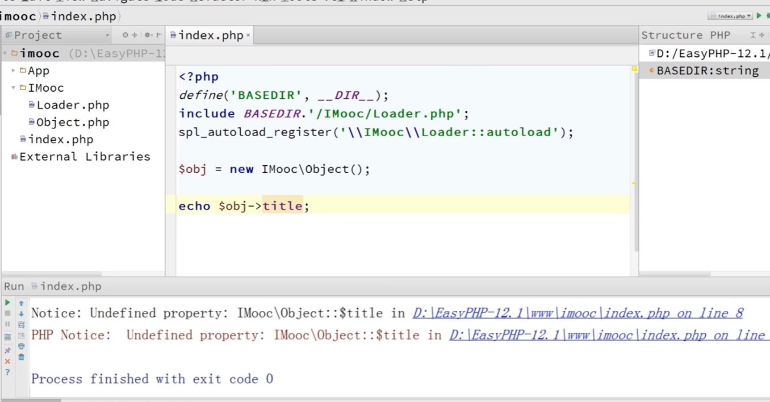This screenshot has width=770, height=402.
Task: Click '$obj' variable on the new IMooc\Object line
Action: (x=192, y=169)
